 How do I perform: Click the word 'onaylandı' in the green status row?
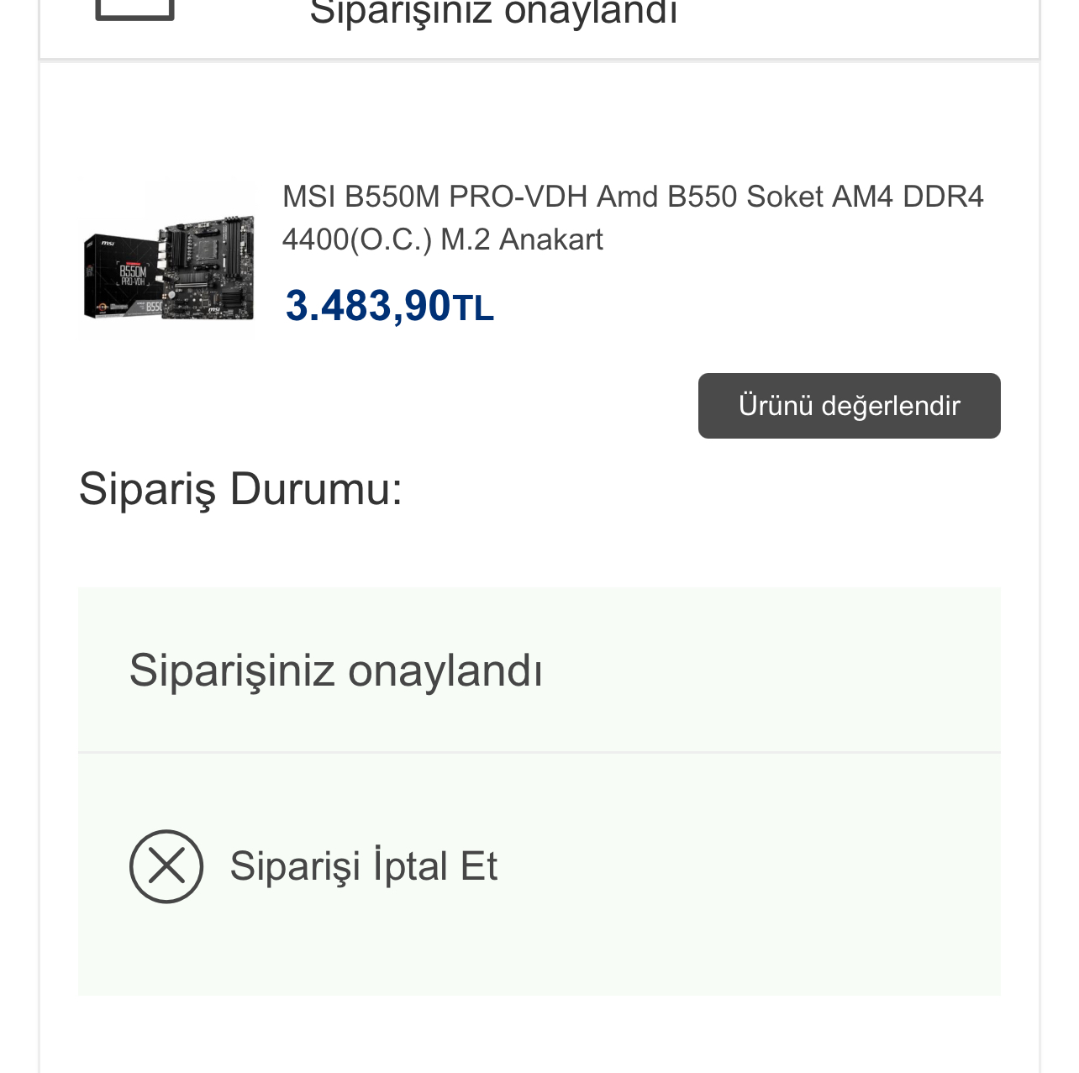click(x=445, y=671)
